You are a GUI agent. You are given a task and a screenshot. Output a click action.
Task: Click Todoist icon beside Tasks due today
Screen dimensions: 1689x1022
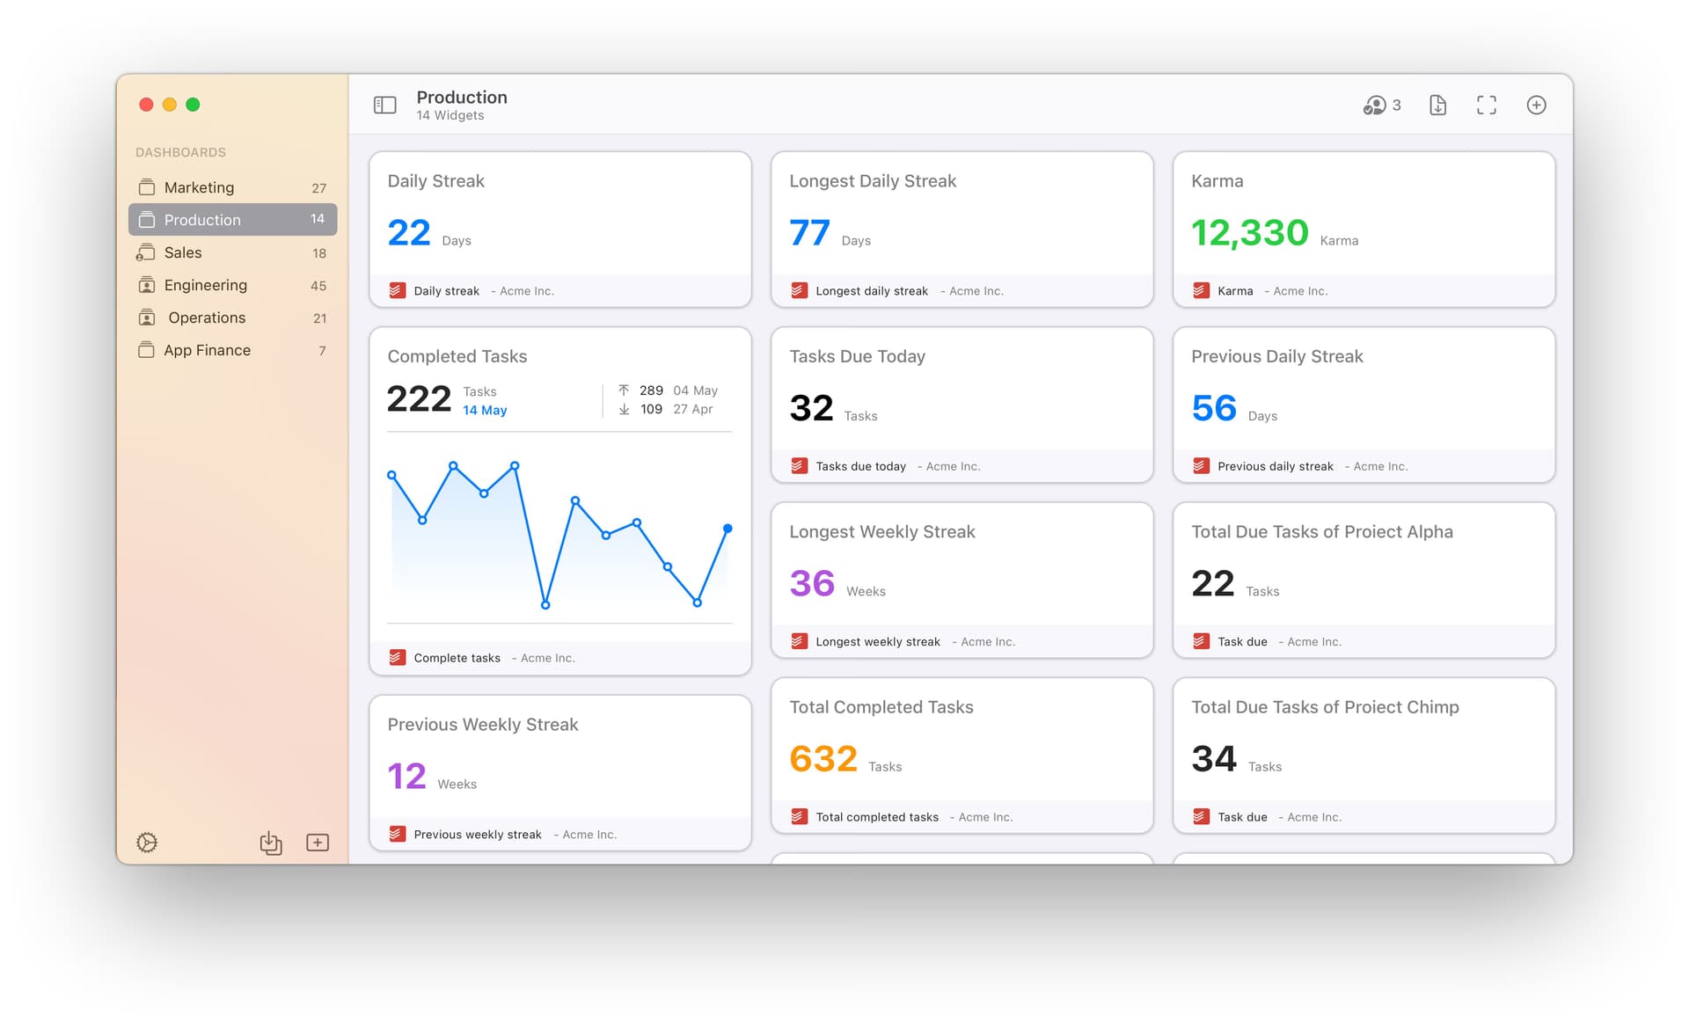click(799, 465)
